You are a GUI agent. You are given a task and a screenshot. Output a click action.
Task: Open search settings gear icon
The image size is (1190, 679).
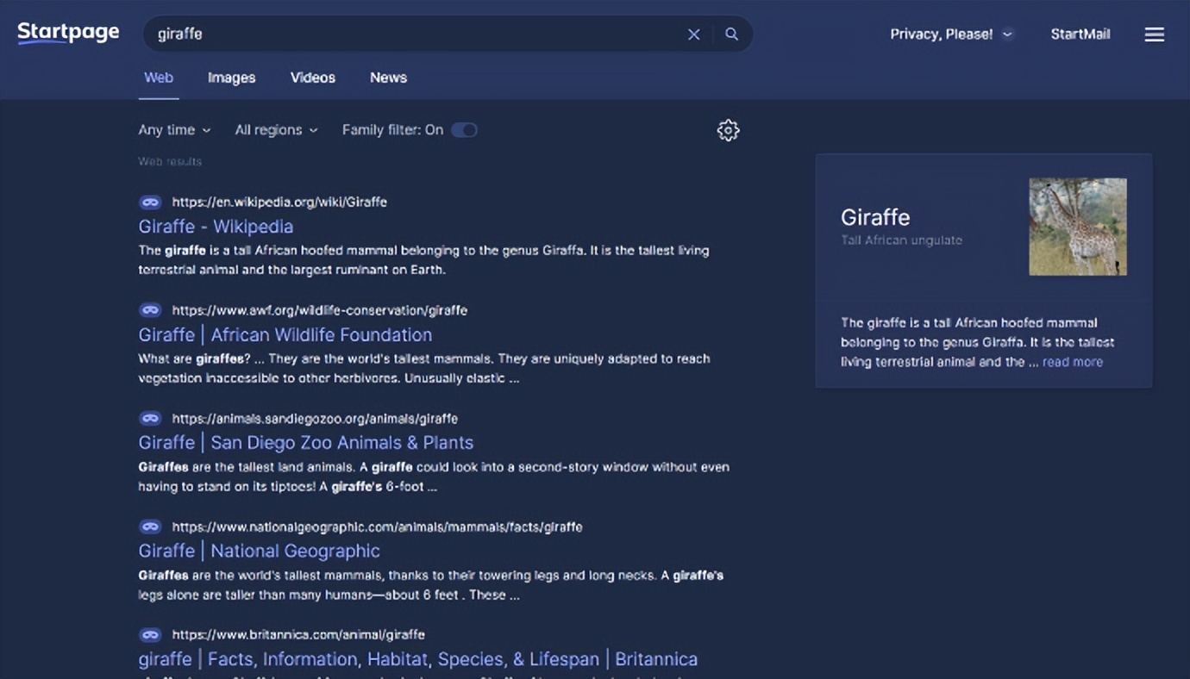[728, 130]
